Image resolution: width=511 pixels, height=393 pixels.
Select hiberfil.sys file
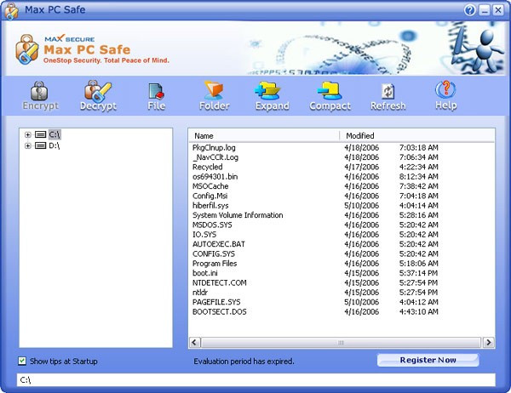210,206
